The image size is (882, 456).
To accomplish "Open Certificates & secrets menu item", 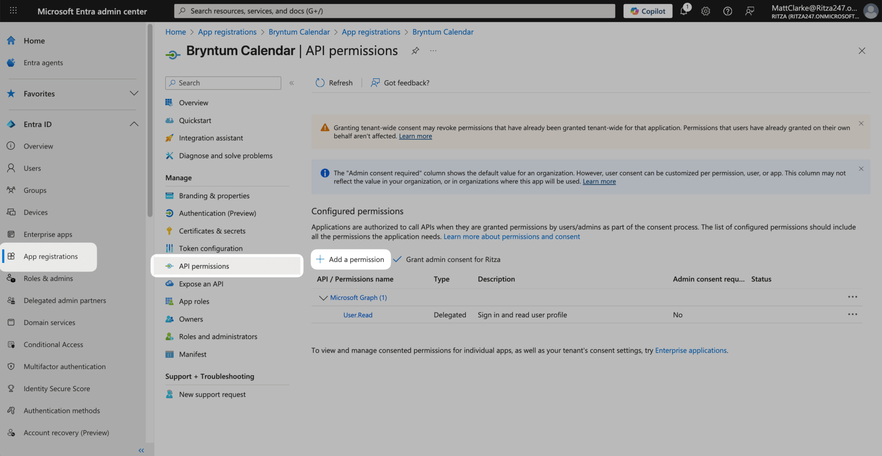I will pos(212,231).
